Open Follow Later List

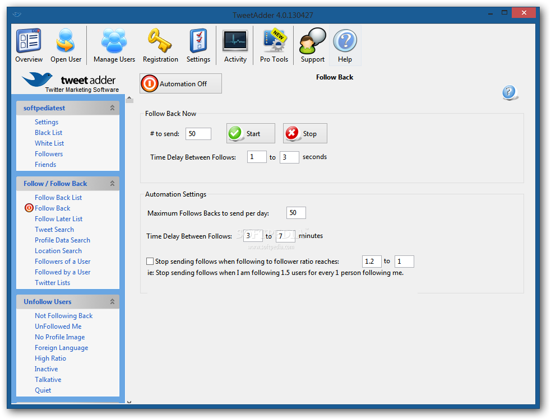[59, 219]
